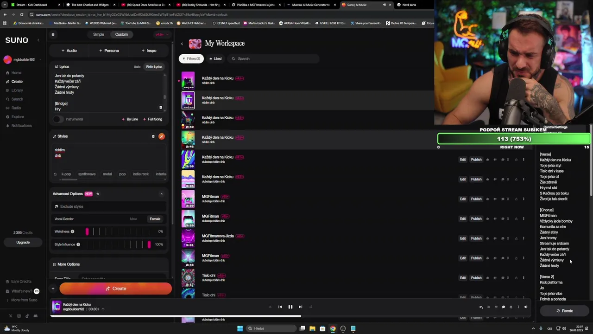Open Suno's Discord social link
Image resolution: width=593 pixels, height=334 pixels.
pyautogui.click(x=36, y=316)
